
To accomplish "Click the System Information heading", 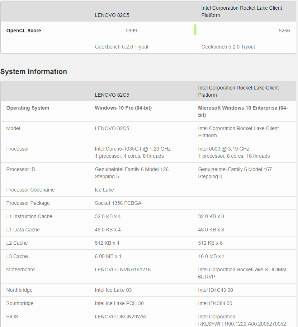I will pyautogui.click(x=33, y=72).
